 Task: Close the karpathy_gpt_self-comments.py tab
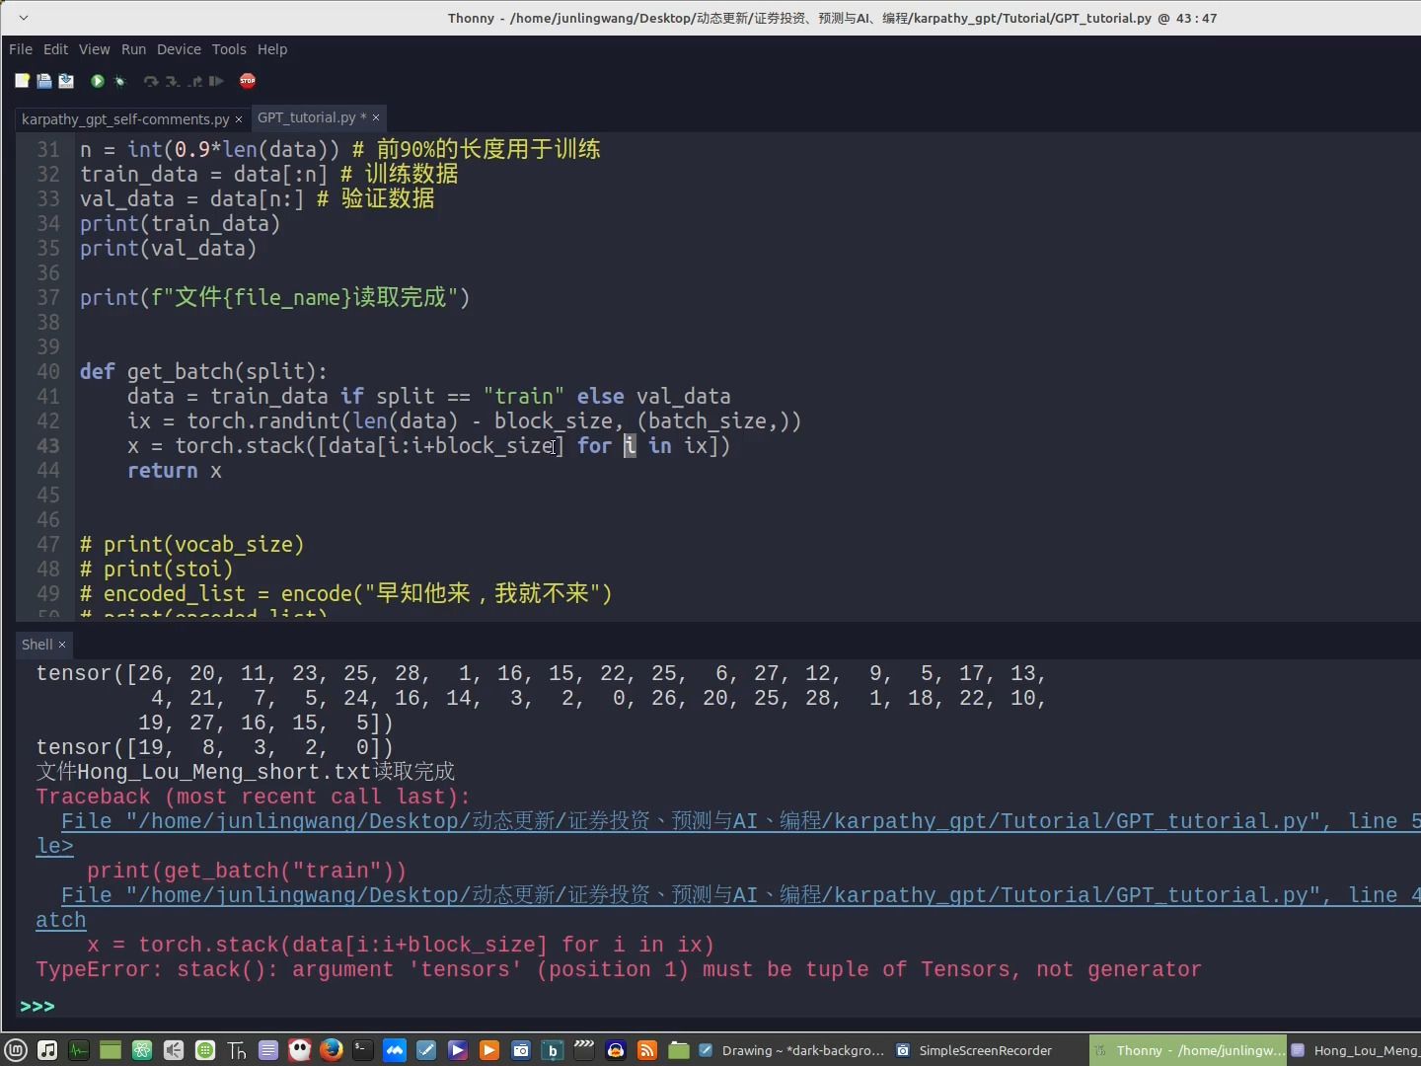(238, 119)
